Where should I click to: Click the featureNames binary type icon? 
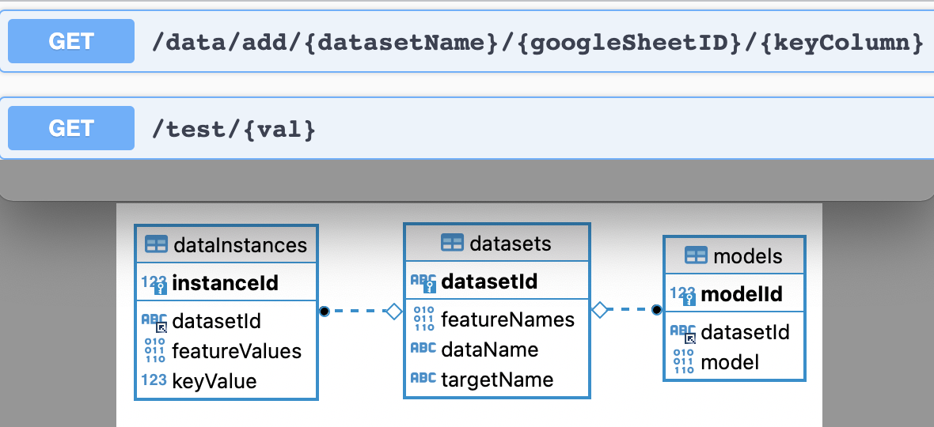423,319
